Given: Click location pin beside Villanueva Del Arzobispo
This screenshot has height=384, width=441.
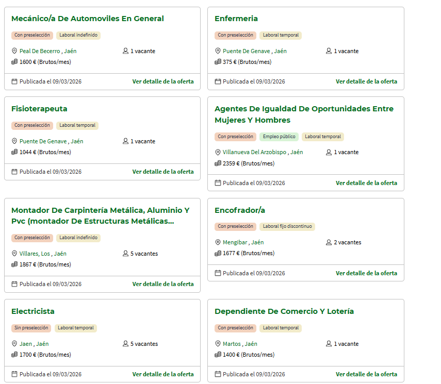Looking at the screenshot, I should [x=218, y=152].
